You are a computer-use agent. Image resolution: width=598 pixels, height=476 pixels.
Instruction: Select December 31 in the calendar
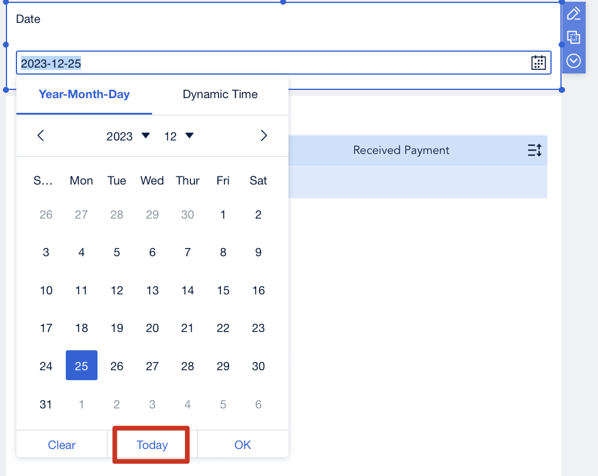(46, 404)
